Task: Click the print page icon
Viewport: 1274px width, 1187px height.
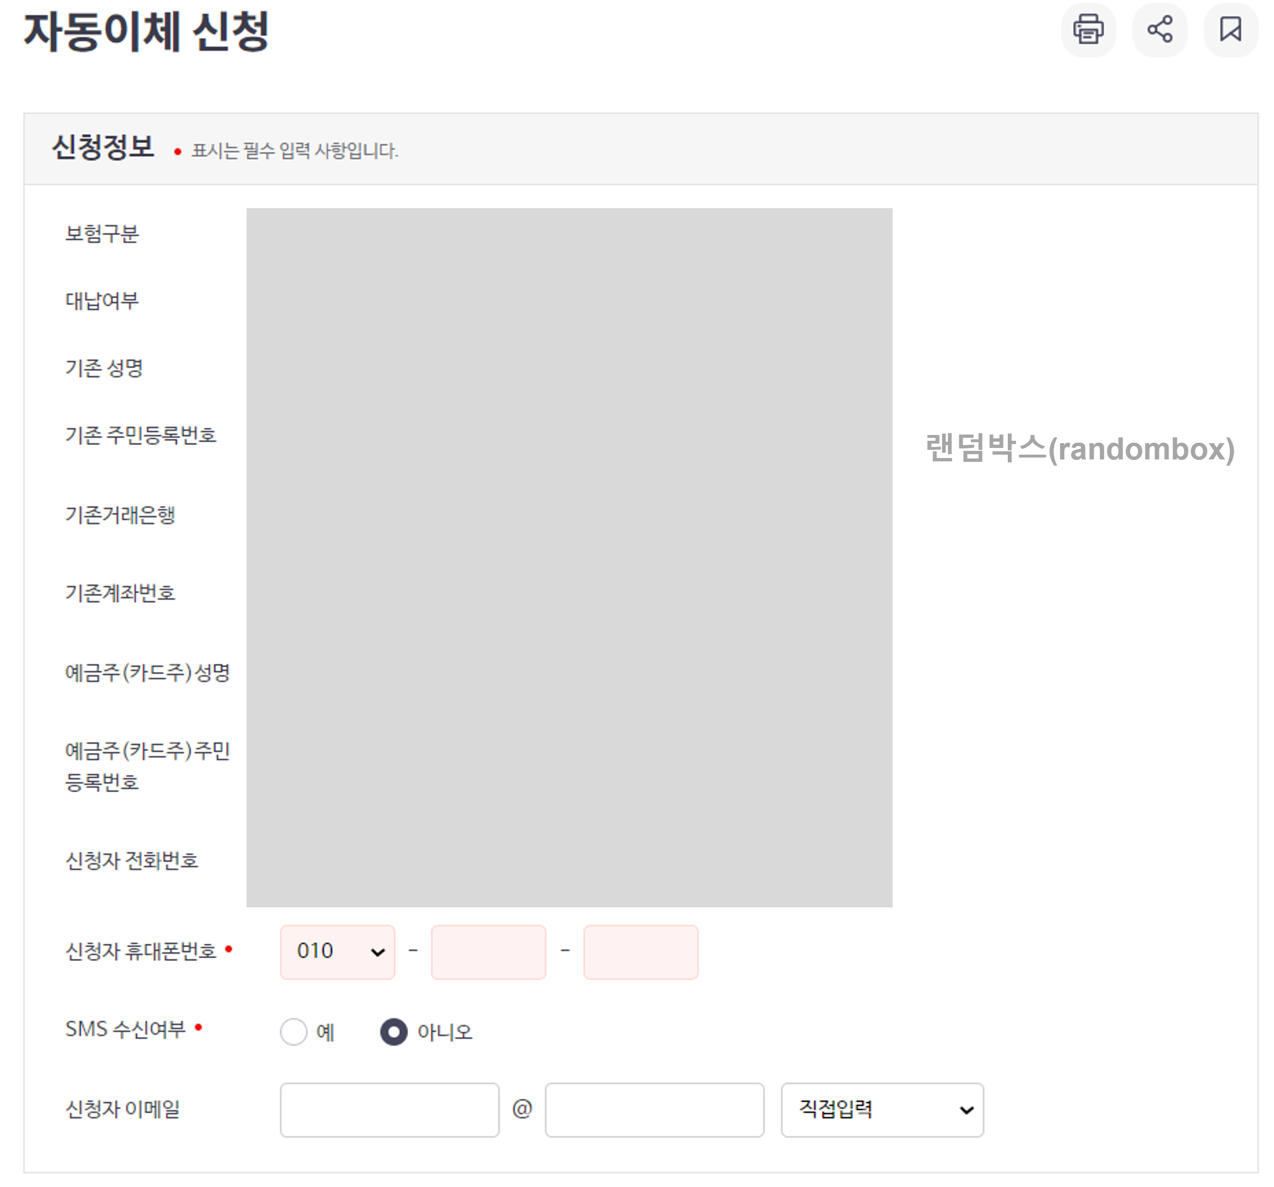Action: [1087, 30]
